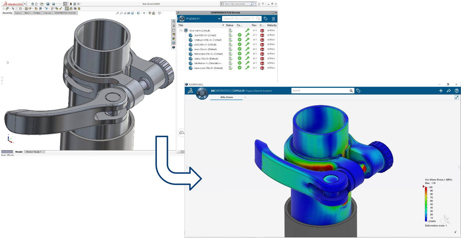This screenshot has height=238, width=461.
Task: Click the Von Mises stress color legend bar
Action: click(426, 204)
